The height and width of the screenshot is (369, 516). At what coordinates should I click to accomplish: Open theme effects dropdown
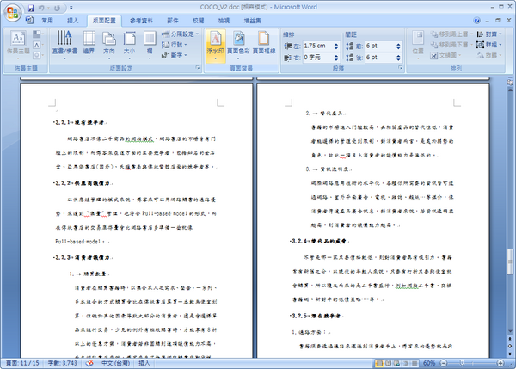(37, 55)
